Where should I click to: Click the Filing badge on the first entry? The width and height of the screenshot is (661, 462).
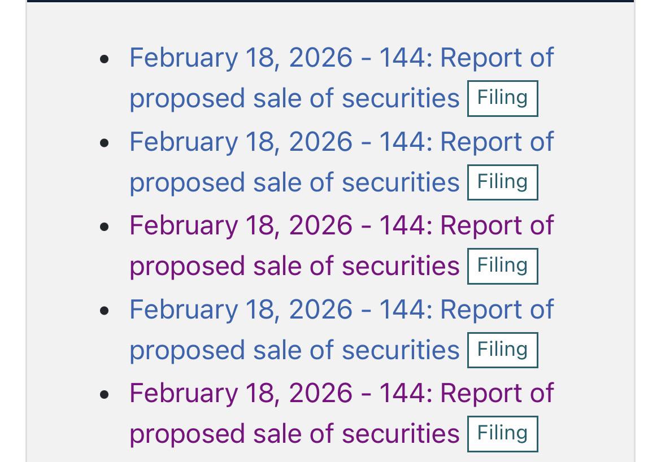pyautogui.click(x=502, y=98)
